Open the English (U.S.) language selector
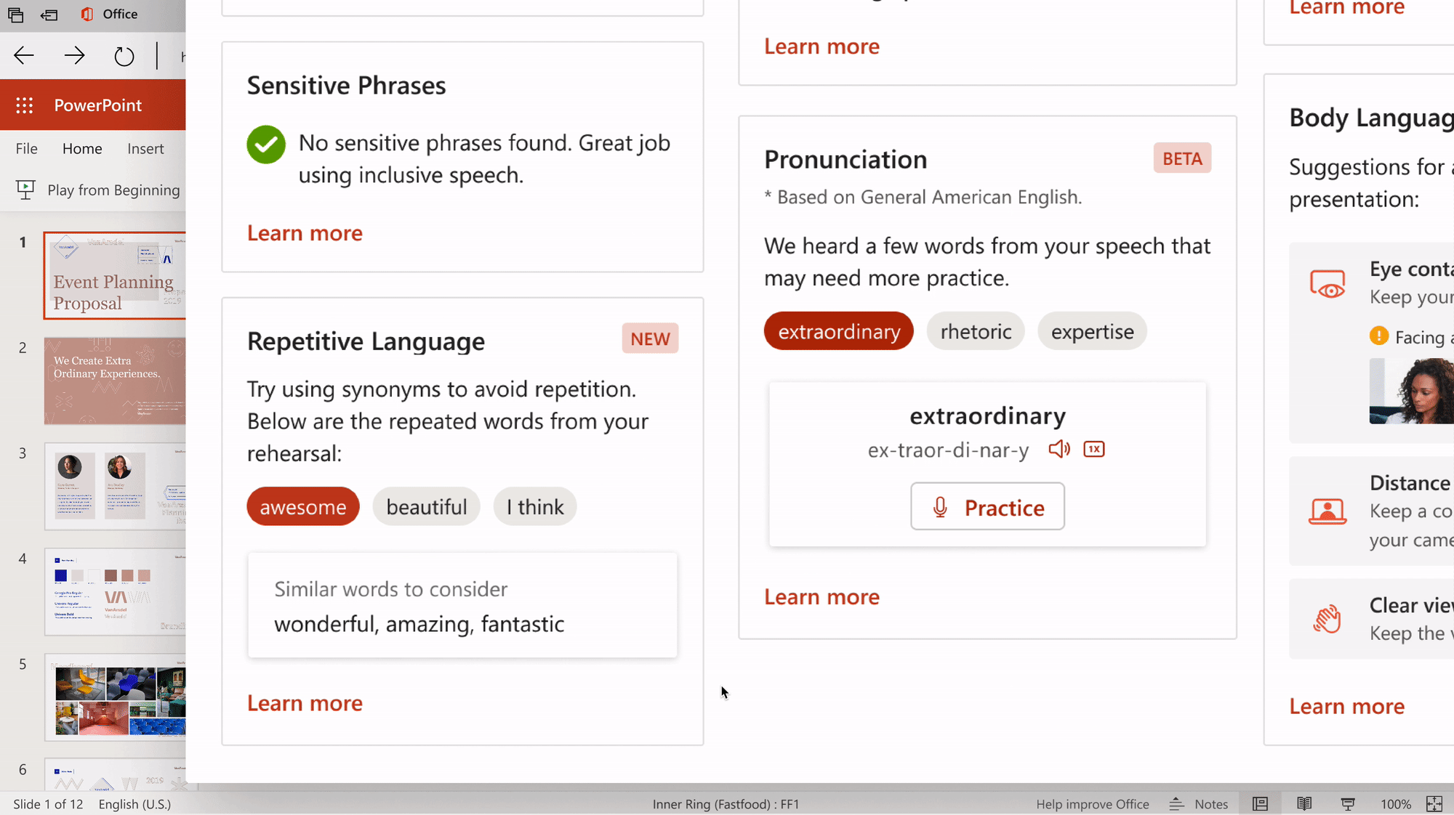Screen dimensions: 1454x815 [134, 804]
